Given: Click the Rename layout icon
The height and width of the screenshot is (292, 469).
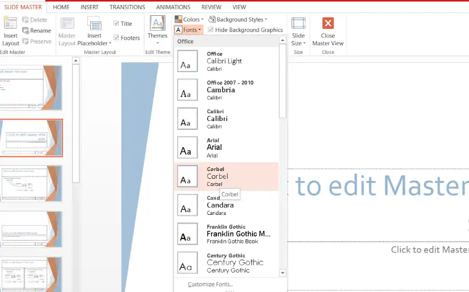Looking at the screenshot, I should point(25,31).
